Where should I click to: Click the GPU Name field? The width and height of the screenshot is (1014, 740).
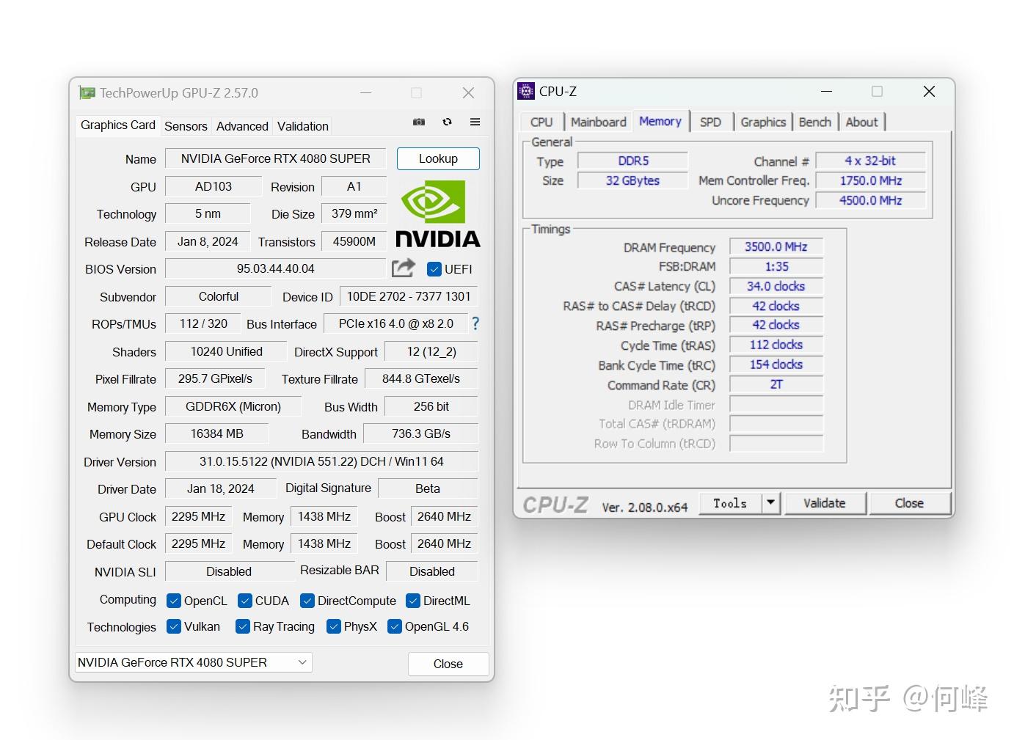(275, 158)
